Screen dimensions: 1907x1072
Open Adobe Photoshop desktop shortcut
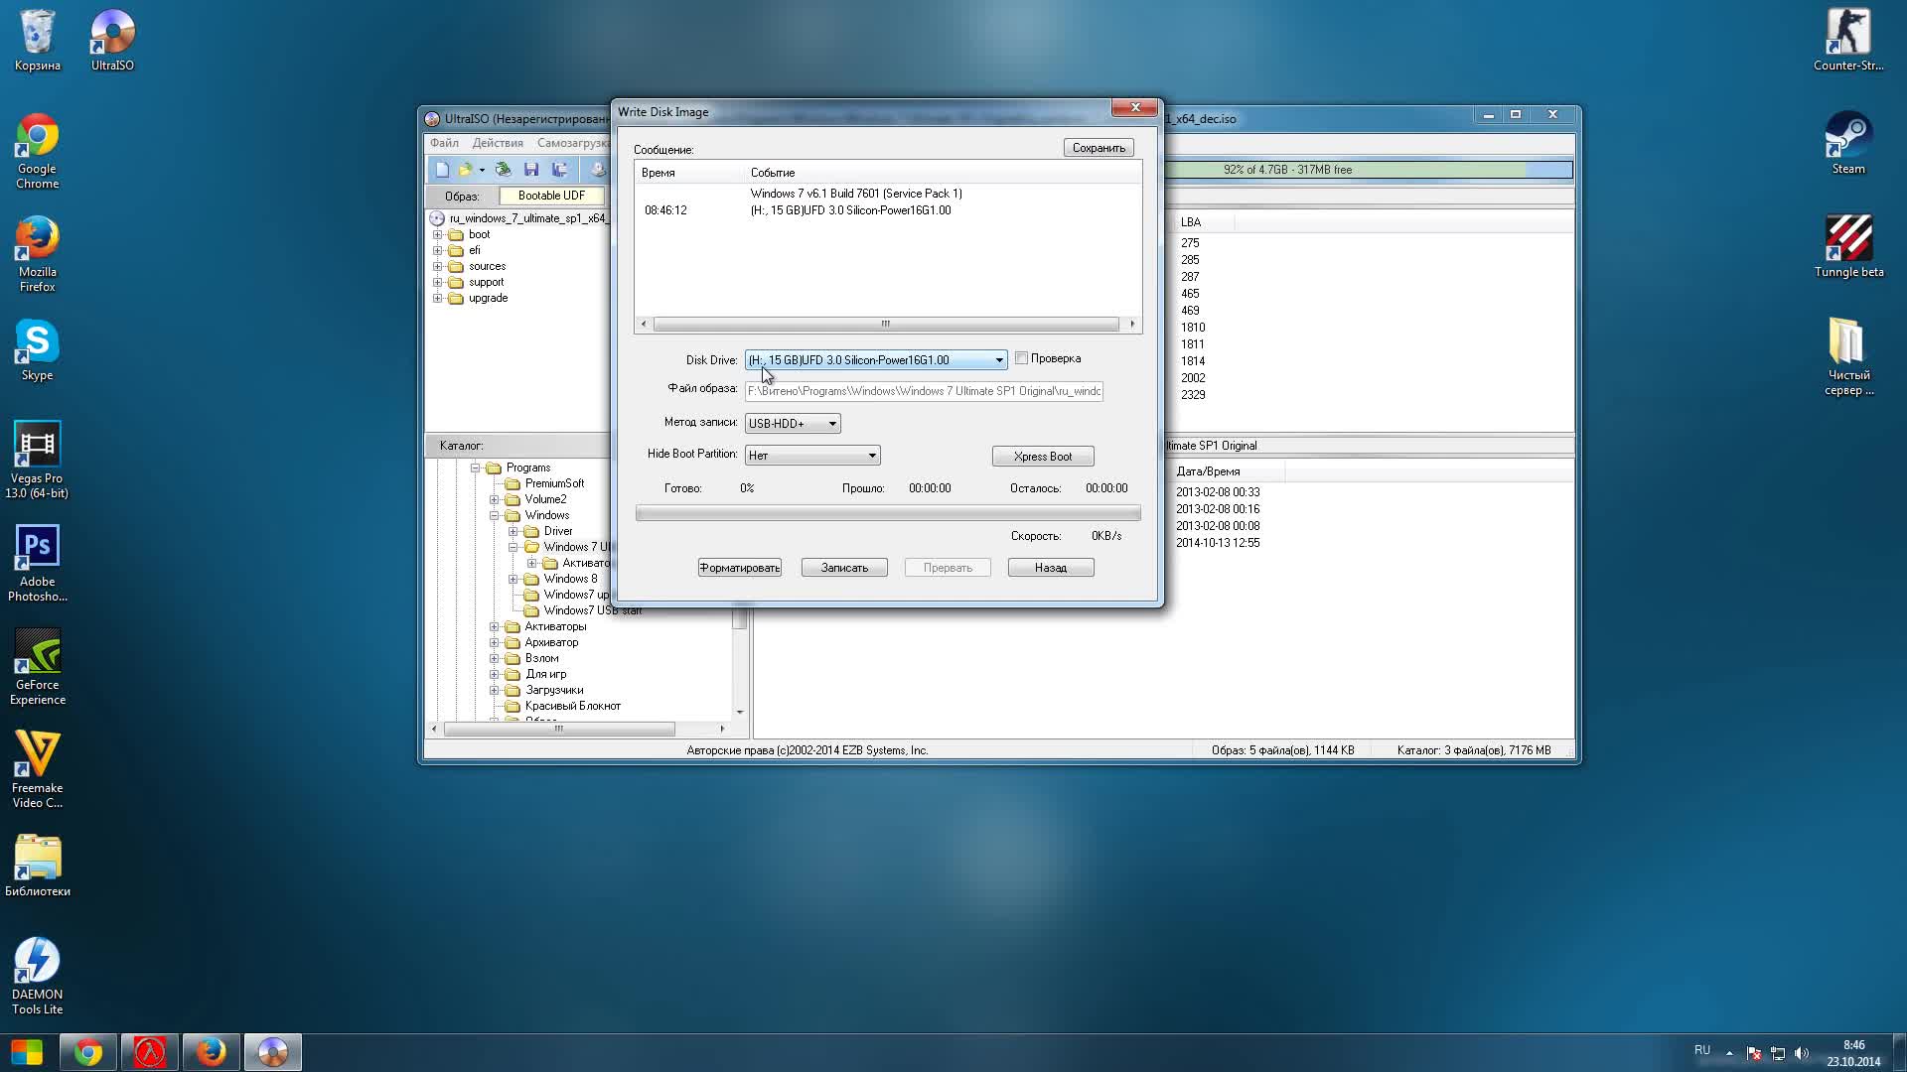[37, 564]
